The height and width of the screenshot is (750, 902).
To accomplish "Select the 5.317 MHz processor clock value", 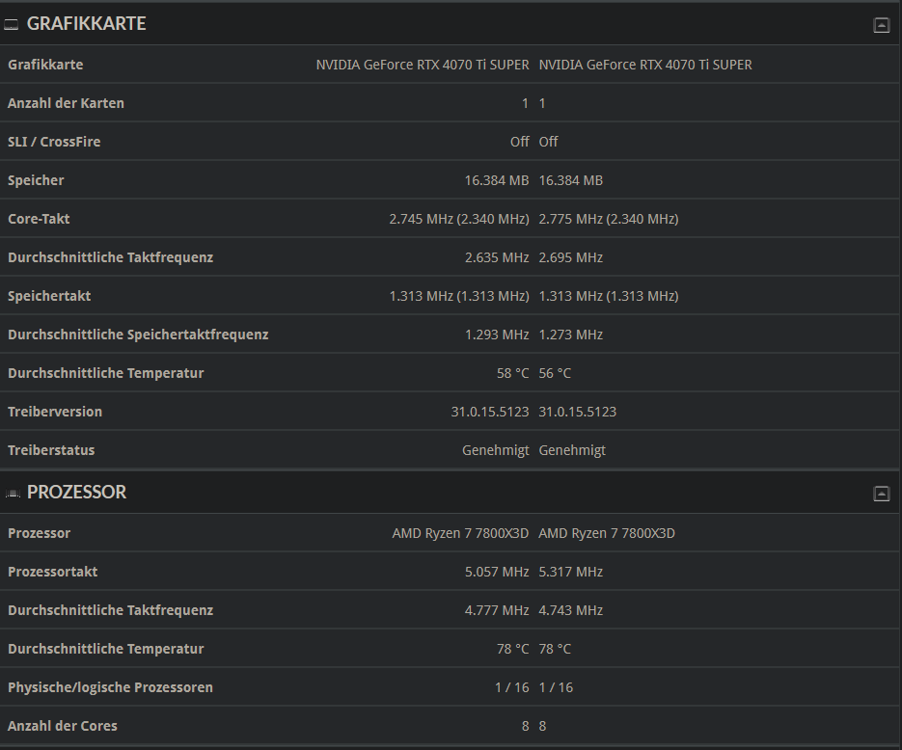I will [x=571, y=572].
